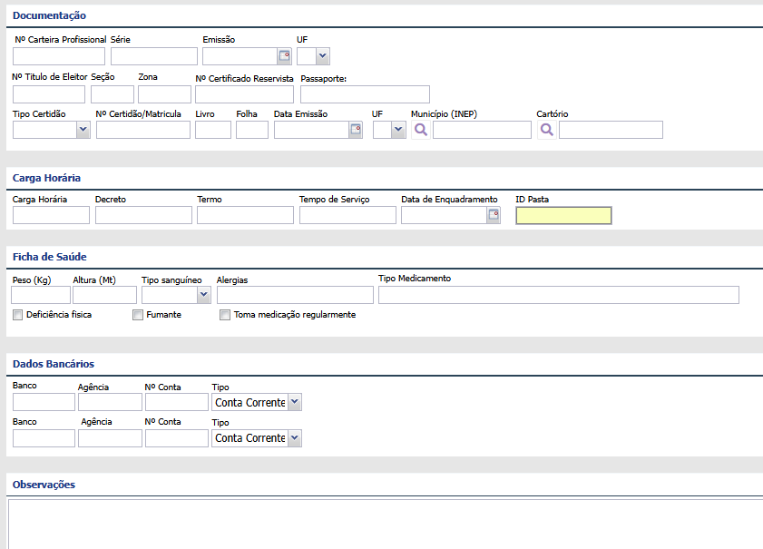Click the Banco field in first bank row
Image resolution: width=763 pixels, height=549 pixels.
(44, 402)
